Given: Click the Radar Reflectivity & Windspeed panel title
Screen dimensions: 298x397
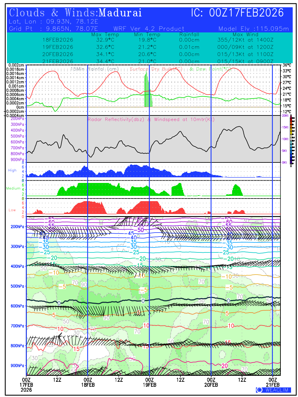Looking at the screenshot, I should coord(151,119).
